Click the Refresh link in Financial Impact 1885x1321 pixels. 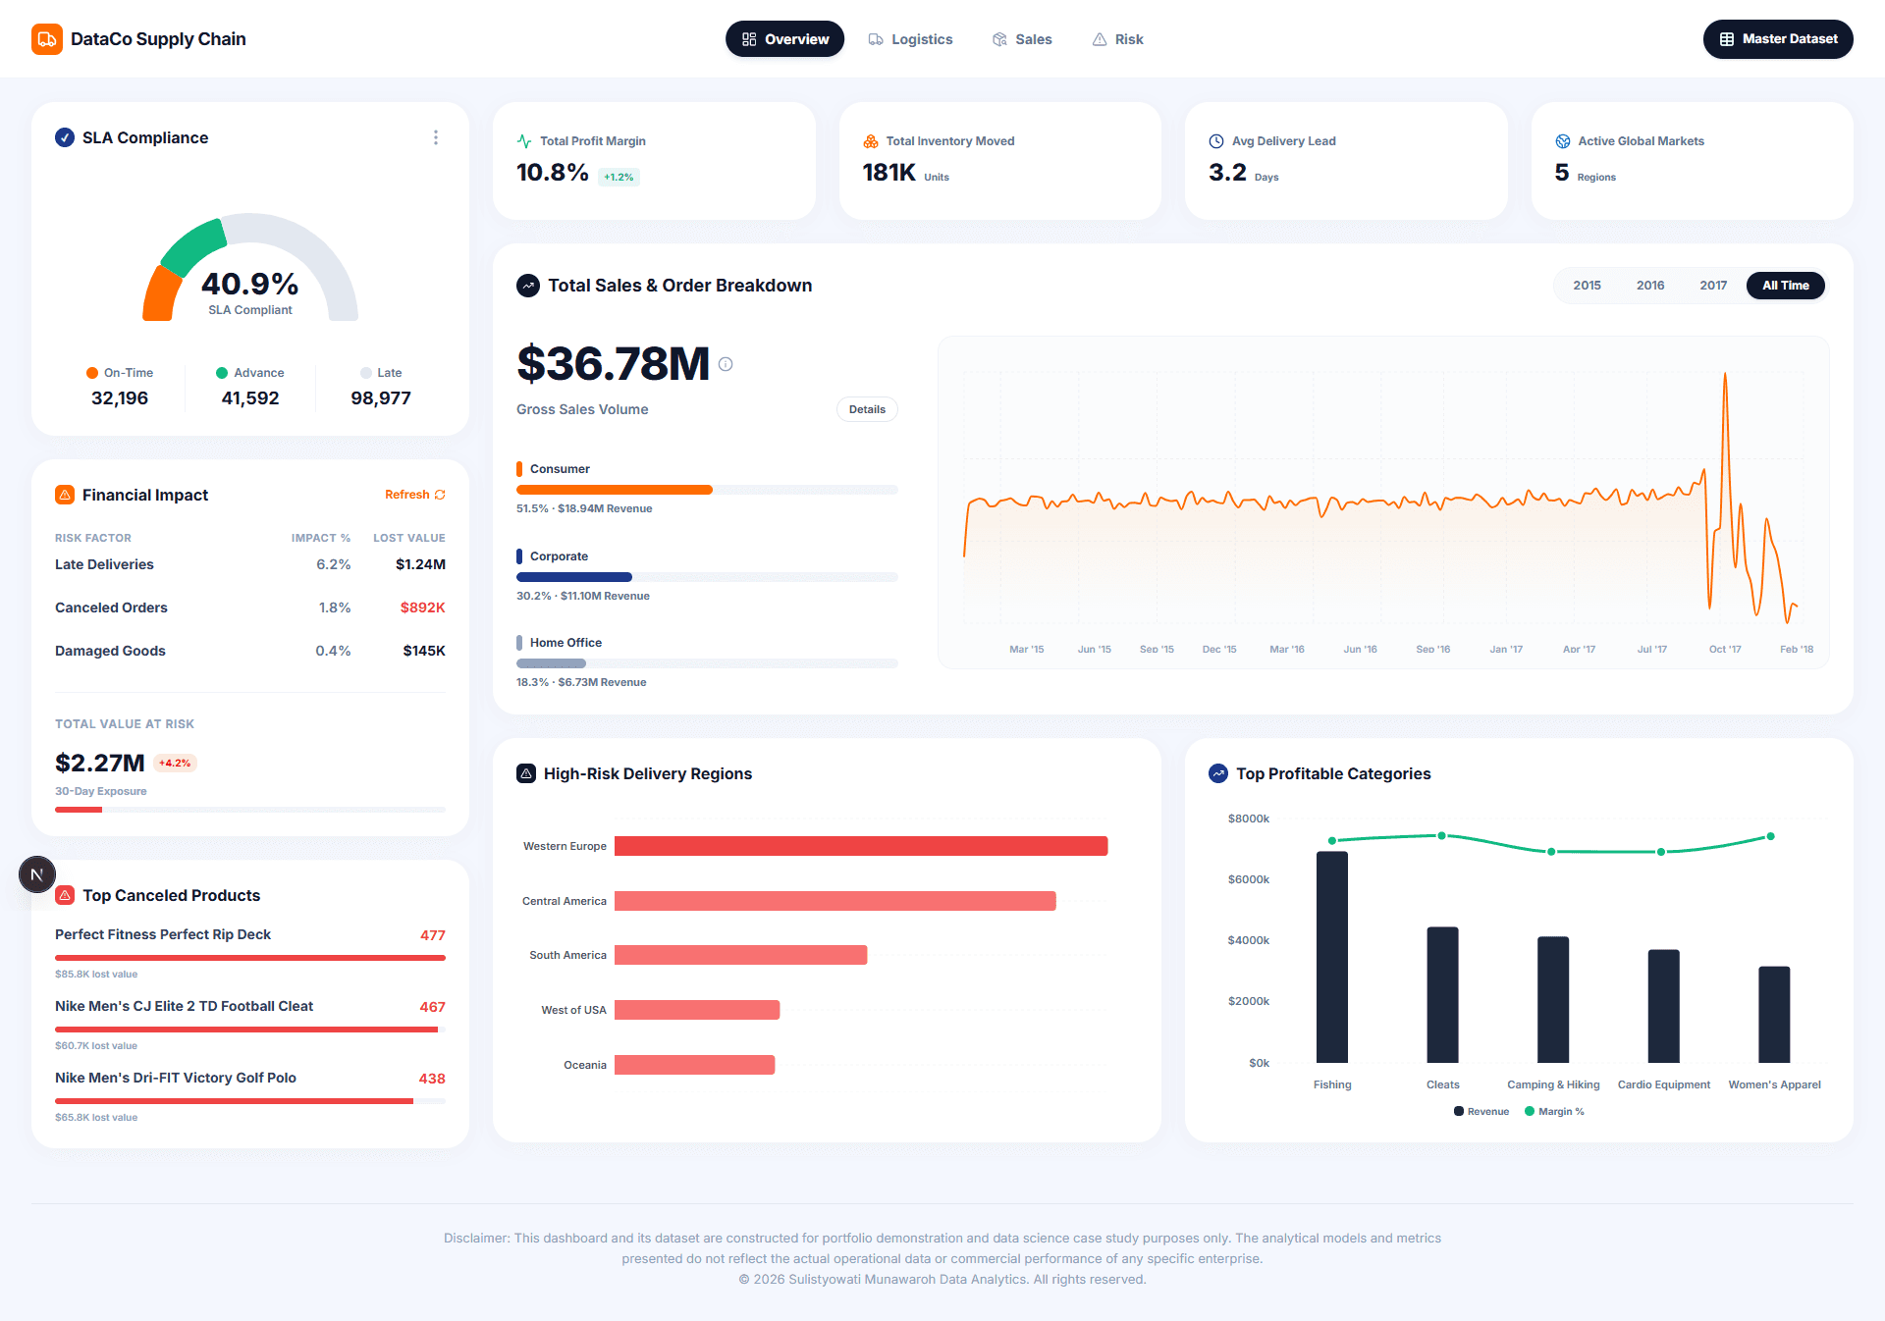point(415,495)
